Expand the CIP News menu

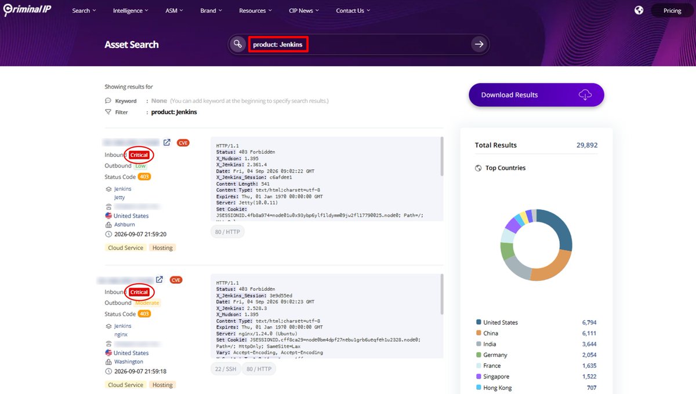(x=304, y=10)
